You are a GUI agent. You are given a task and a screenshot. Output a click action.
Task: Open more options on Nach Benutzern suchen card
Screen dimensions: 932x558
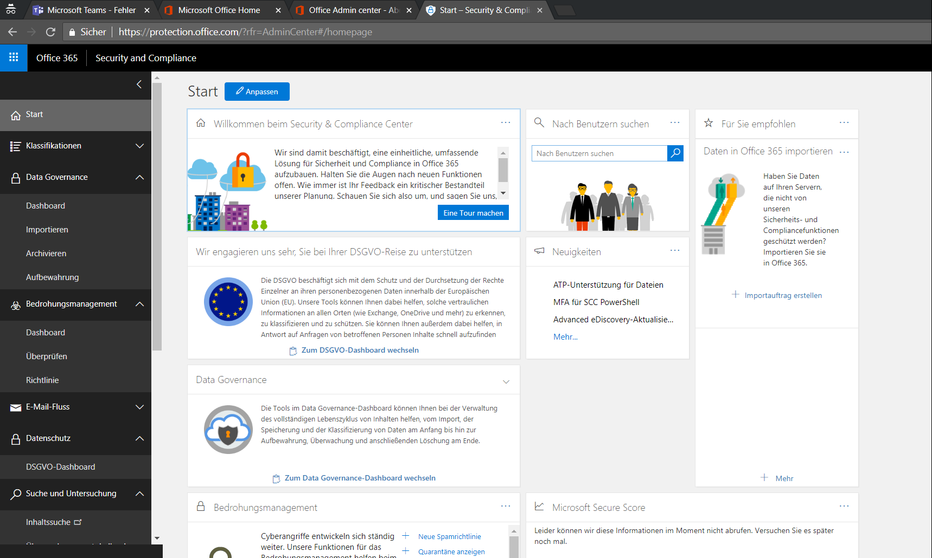point(675,123)
